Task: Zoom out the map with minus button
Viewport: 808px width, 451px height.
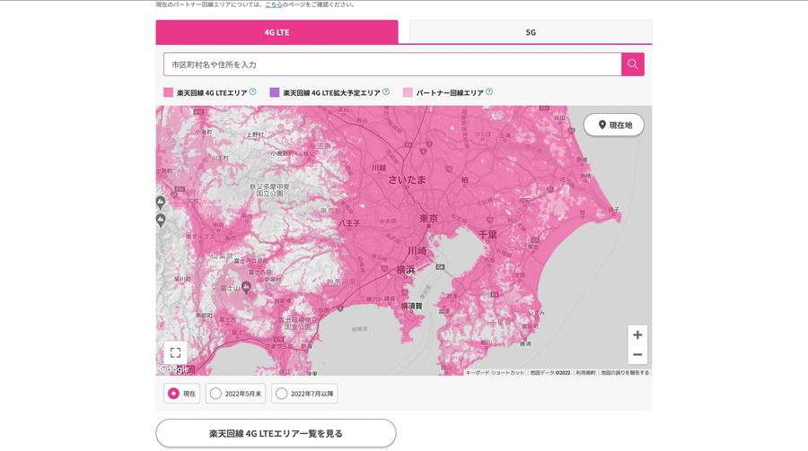Action: (637, 354)
